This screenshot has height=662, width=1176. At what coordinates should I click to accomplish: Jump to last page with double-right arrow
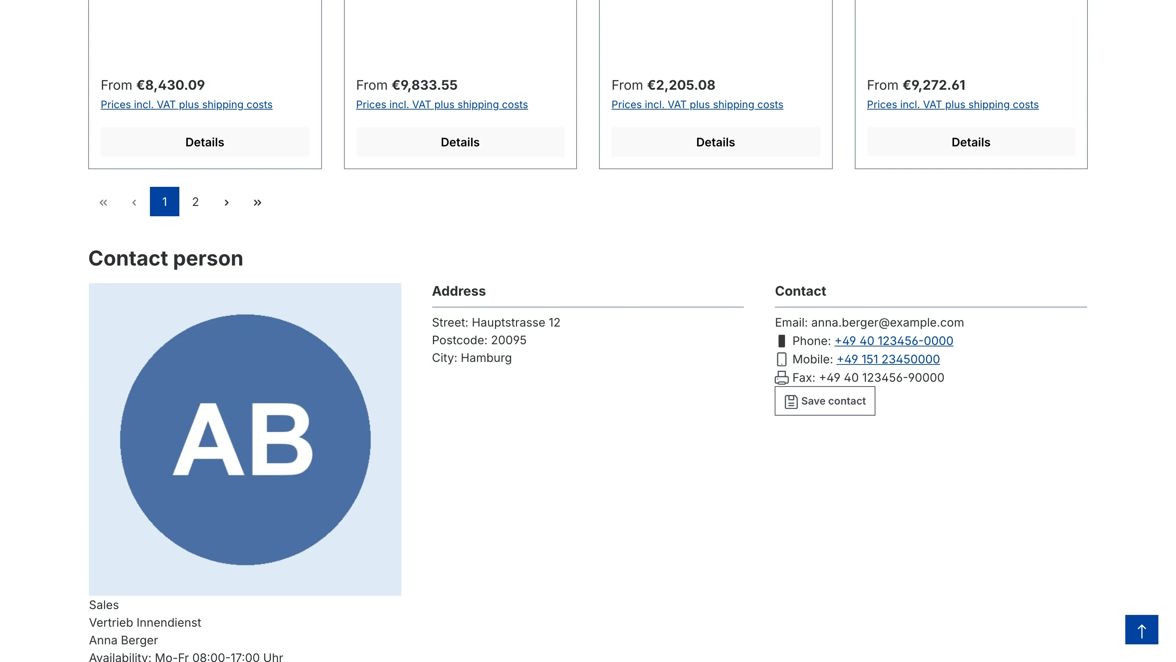258,202
